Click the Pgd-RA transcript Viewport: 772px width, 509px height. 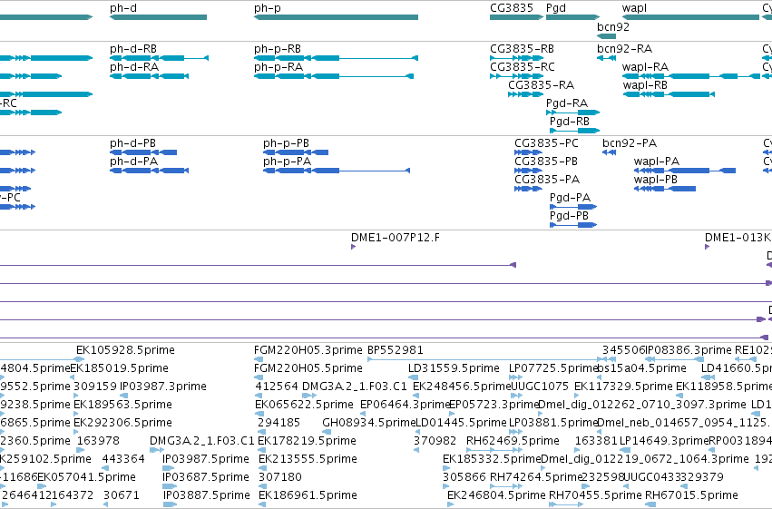572,113
